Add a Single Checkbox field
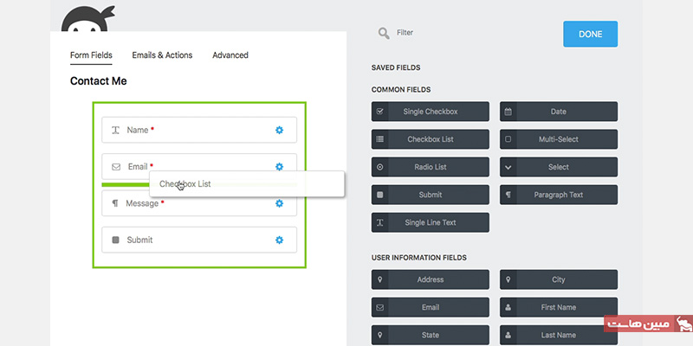This screenshot has width=693, height=346. [430, 112]
